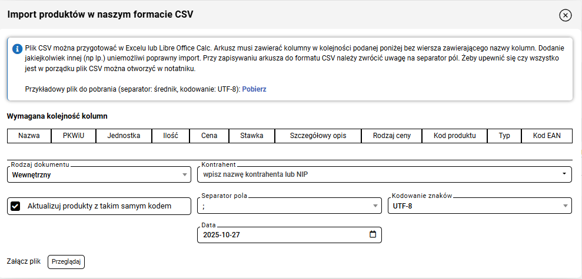Click the Szczegółowy opis column cell
This screenshot has height=279, width=582.
click(318, 136)
